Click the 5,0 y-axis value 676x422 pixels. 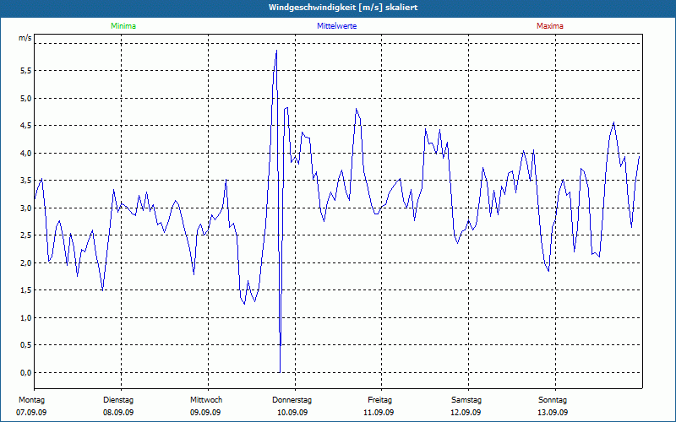(x=26, y=98)
